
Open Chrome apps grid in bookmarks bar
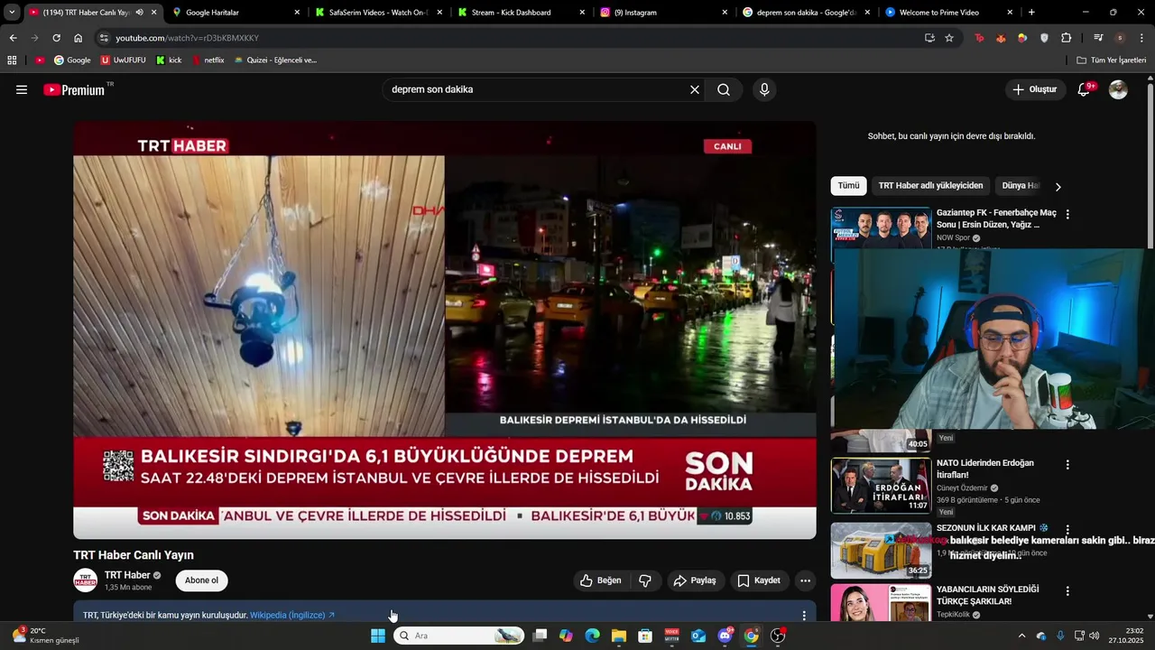point(12,60)
